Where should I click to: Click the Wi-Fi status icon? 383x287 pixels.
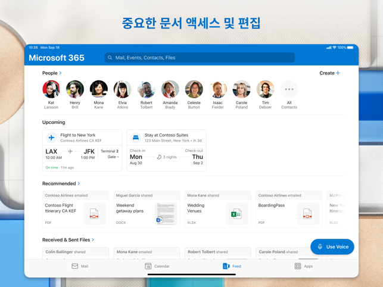[x=334, y=48]
